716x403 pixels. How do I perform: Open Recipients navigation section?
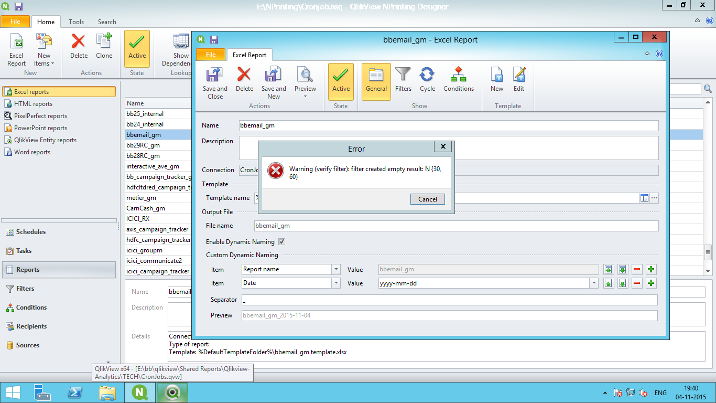click(59, 326)
